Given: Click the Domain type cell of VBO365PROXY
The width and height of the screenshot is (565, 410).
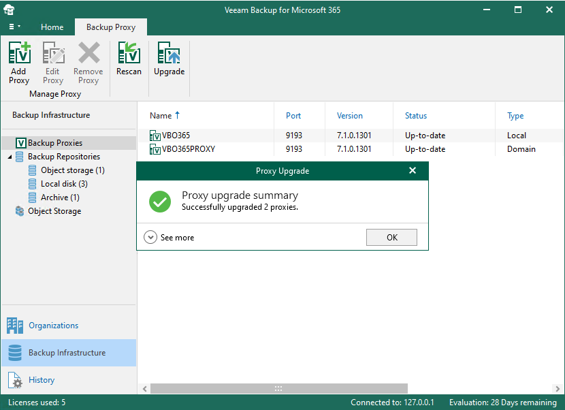Looking at the screenshot, I should click(x=521, y=149).
